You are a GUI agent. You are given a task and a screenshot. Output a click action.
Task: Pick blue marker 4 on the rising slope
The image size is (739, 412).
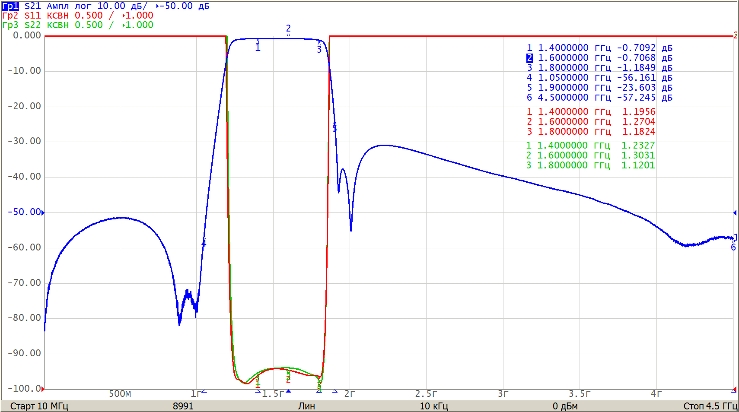(204, 242)
